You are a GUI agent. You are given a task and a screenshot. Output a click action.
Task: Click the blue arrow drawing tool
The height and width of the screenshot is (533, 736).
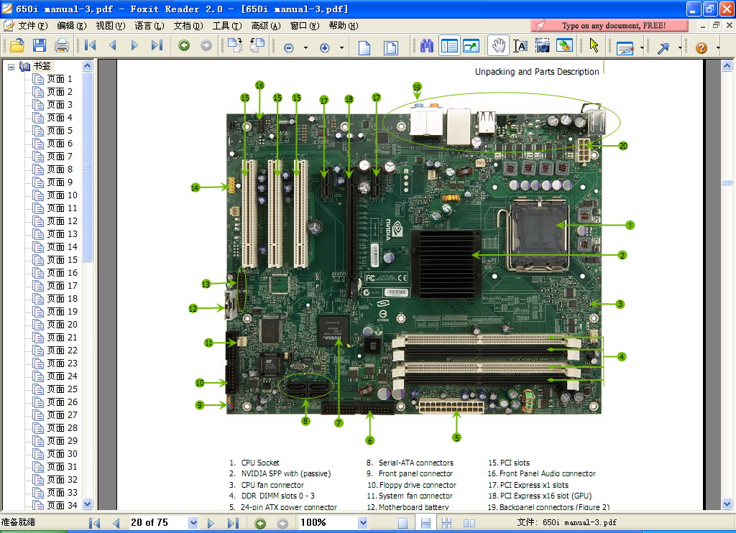(x=663, y=47)
